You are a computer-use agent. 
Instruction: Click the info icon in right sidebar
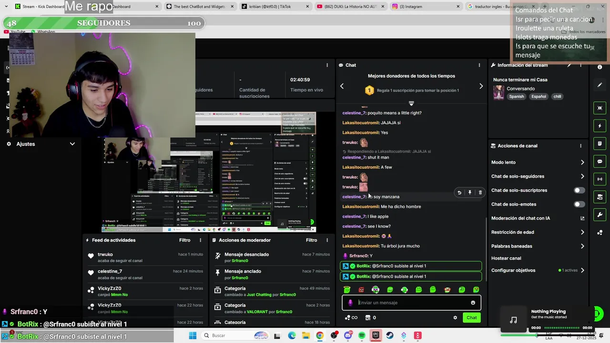pos(600,67)
